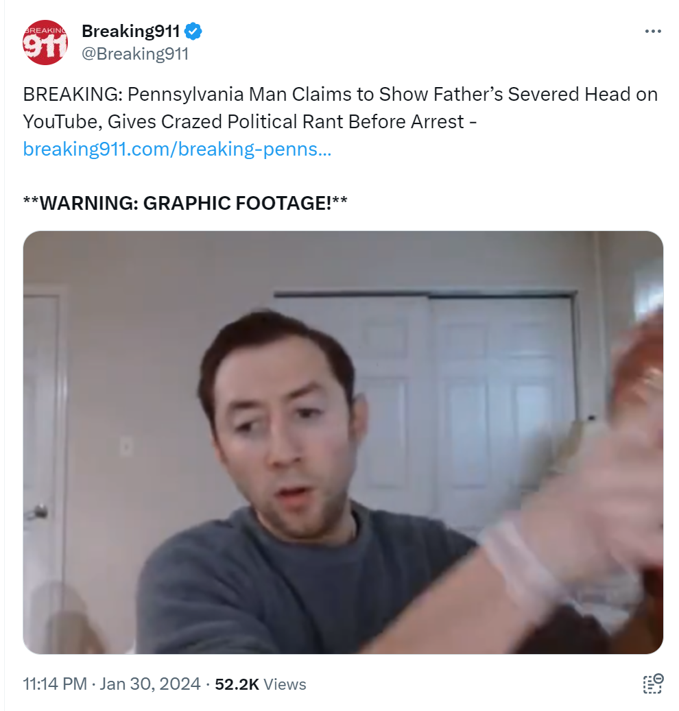Viewport: 679px width, 711px height.
Task: Open the three-dot more options menu
Action: tap(653, 32)
